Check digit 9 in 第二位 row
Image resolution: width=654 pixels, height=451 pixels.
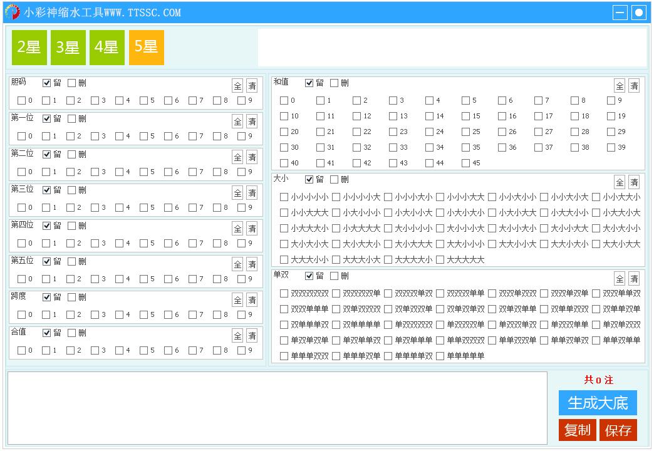click(x=242, y=172)
